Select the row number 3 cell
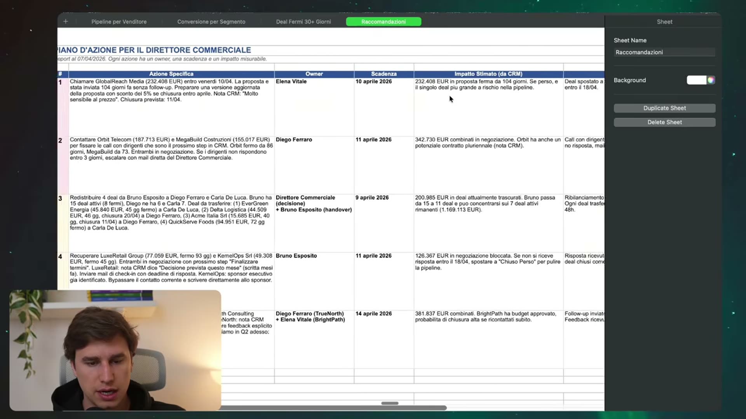 (x=63, y=223)
